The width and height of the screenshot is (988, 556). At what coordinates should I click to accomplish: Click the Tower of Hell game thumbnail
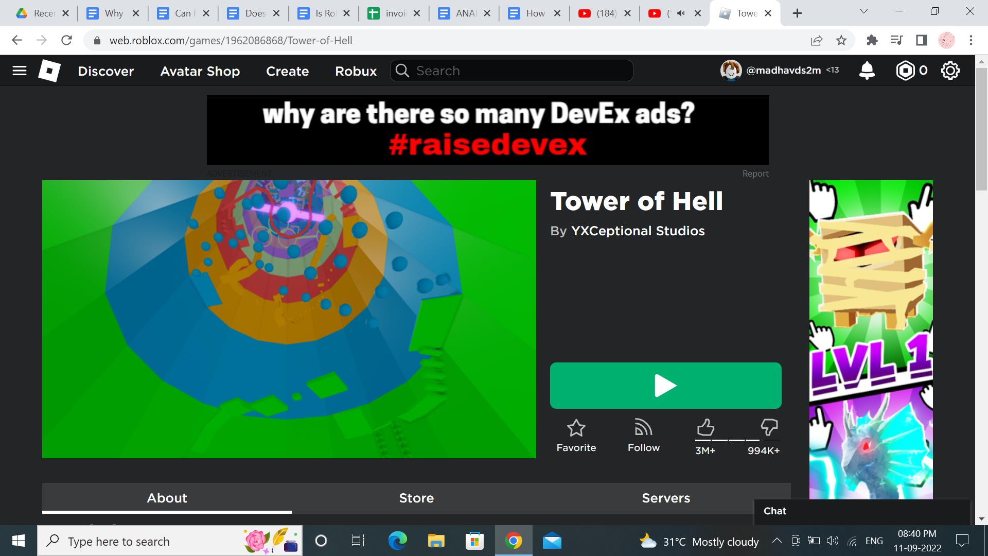[289, 319]
